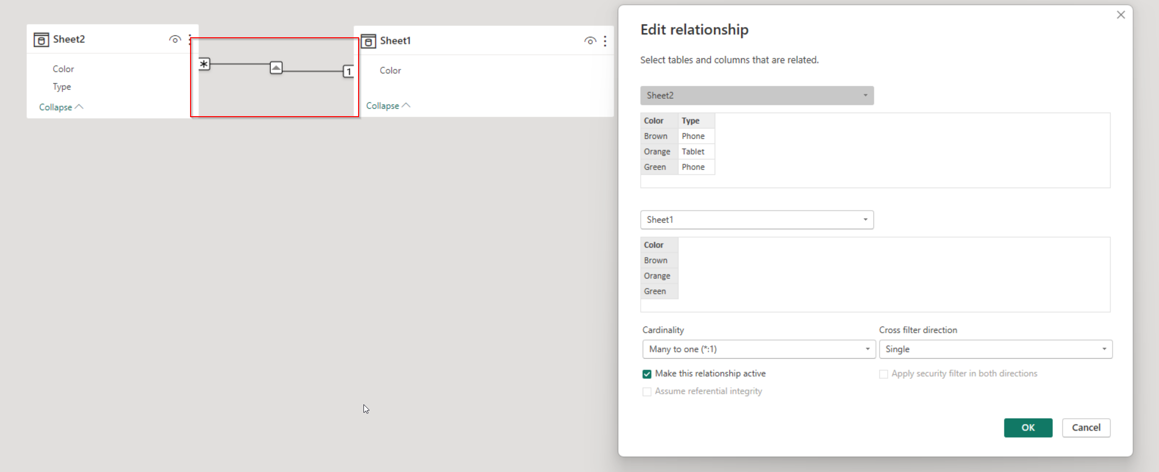
Task: Collapse the Sheet1 table card
Action: [388, 105]
